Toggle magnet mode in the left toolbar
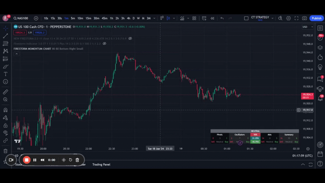325x183 pixels. click(x=6, y=110)
